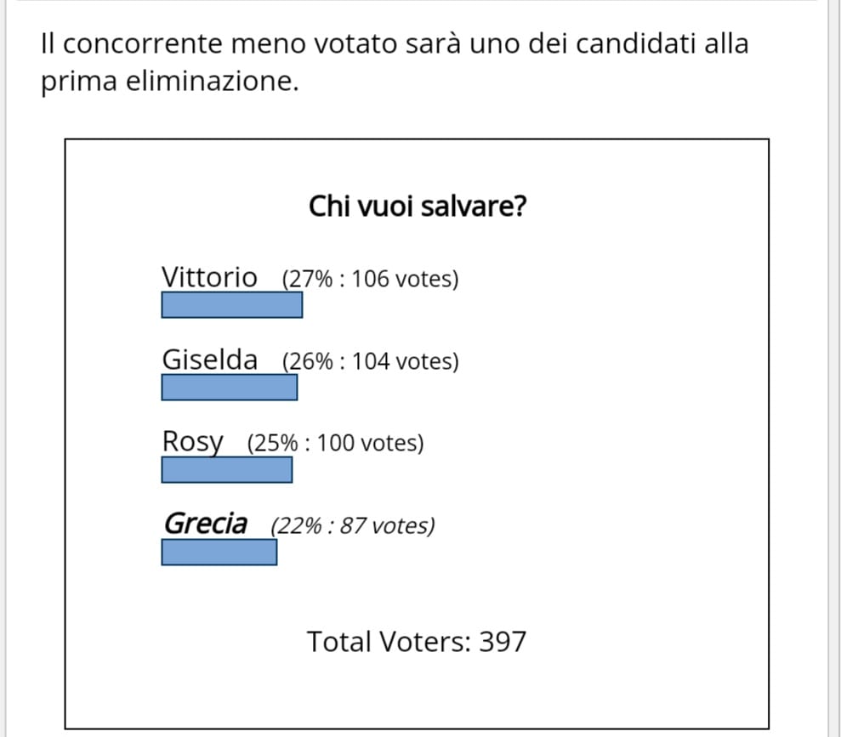
Task: Click the '22% : 87 votes' text
Action: (353, 526)
